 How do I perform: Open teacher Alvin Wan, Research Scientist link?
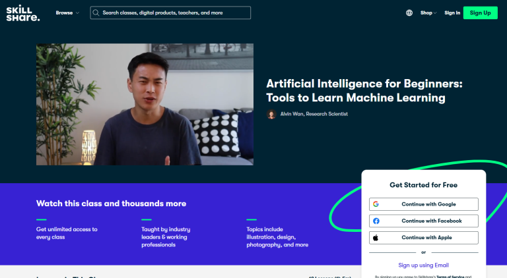coord(314,114)
